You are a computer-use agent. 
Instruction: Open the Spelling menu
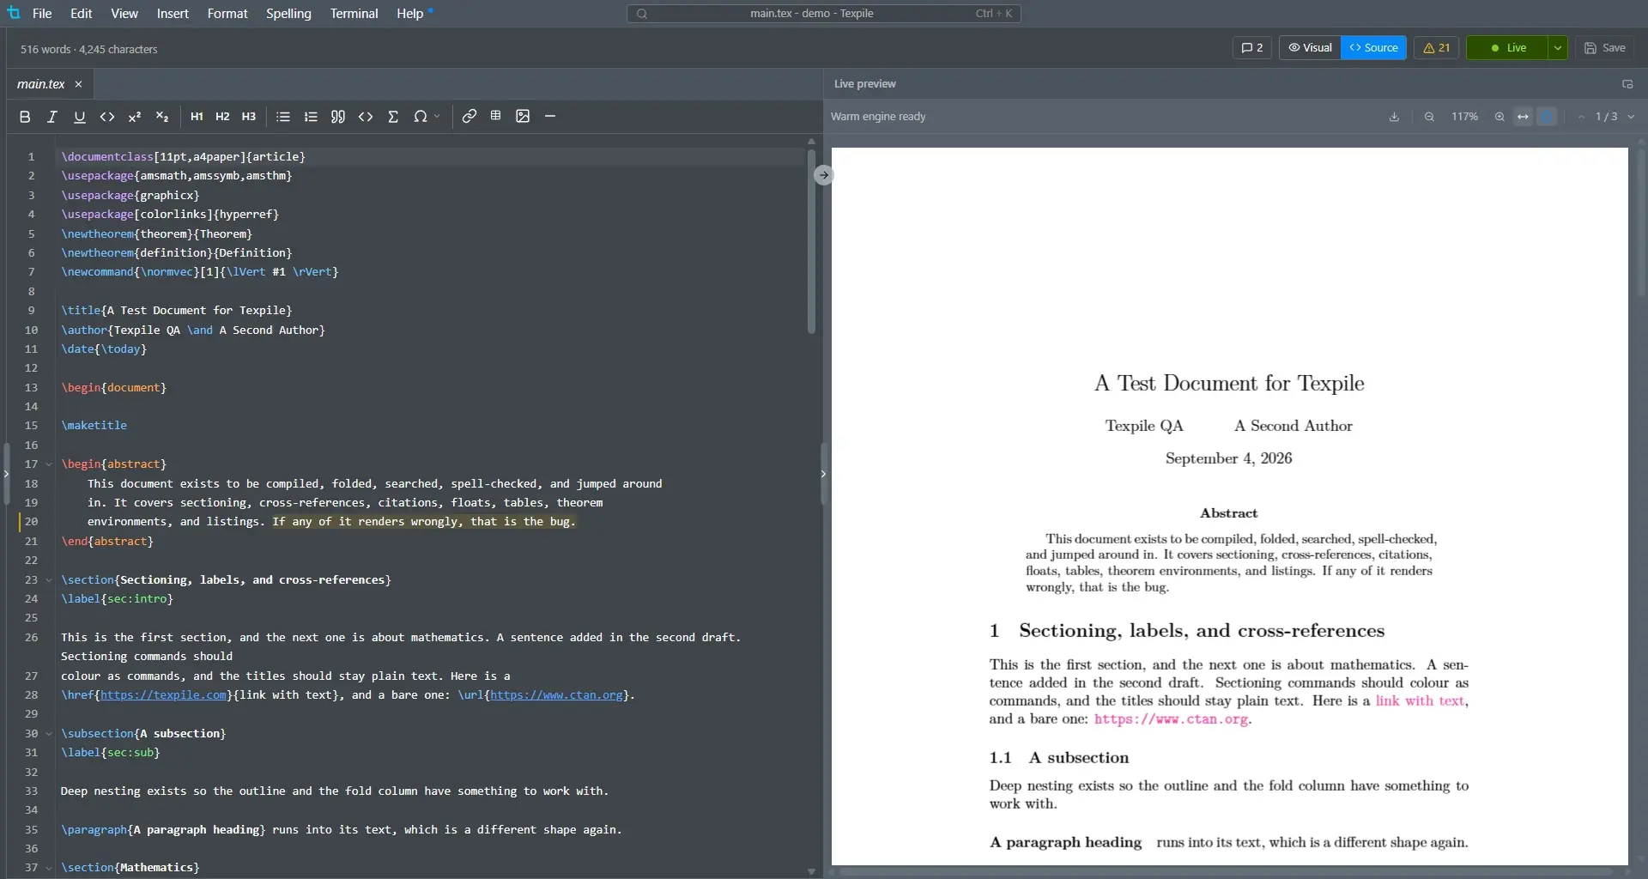(x=288, y=14)
